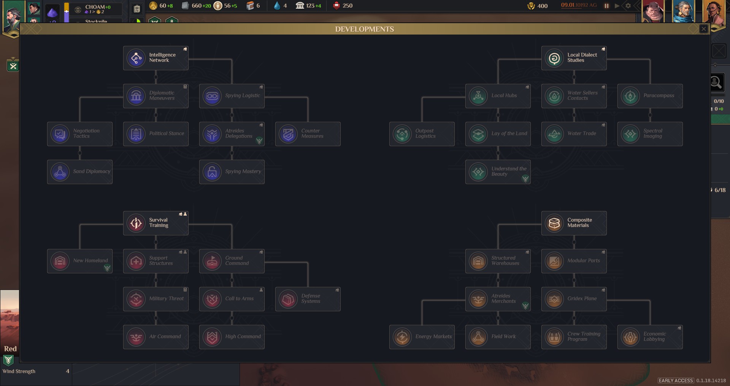Image resolution: width=730 pixels, height=386 pixels.
Task: Select the Sand Diplomacy development icon
Action: 60,172
